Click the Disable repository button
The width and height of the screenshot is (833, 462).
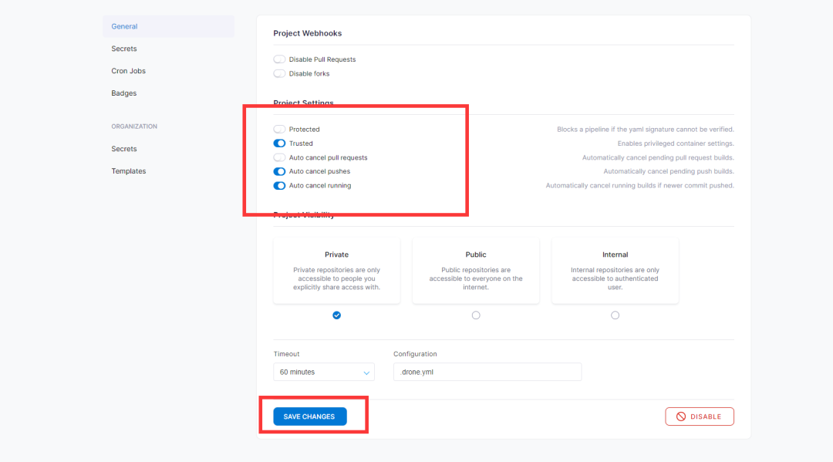point(700,416)
